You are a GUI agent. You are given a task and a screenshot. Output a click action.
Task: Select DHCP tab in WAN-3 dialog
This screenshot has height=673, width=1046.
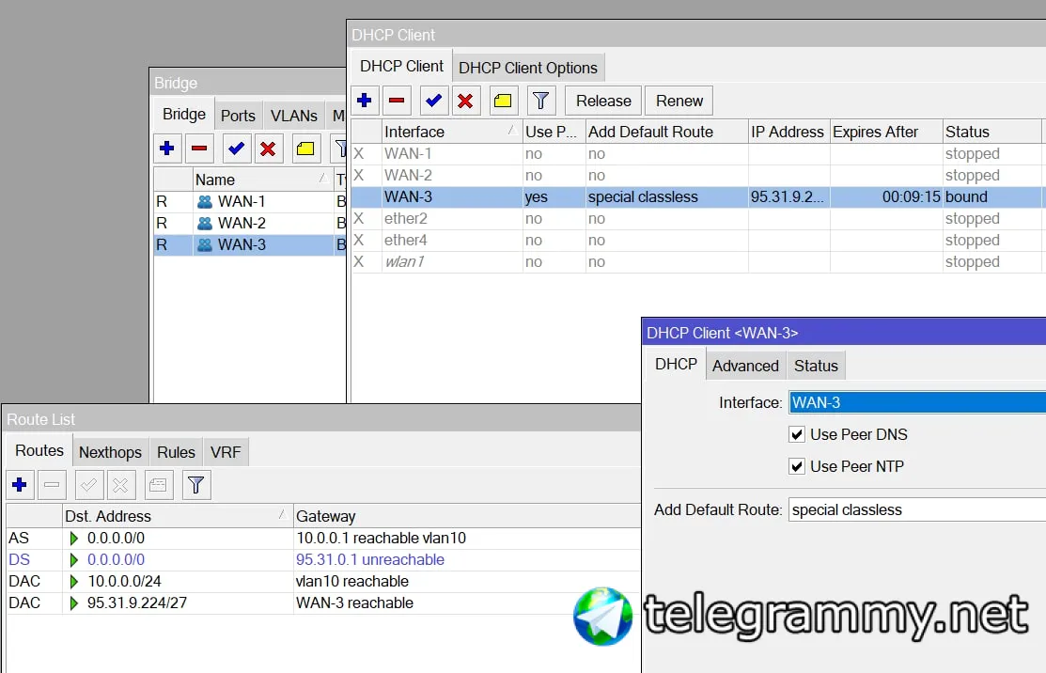[x=676, y=364]
